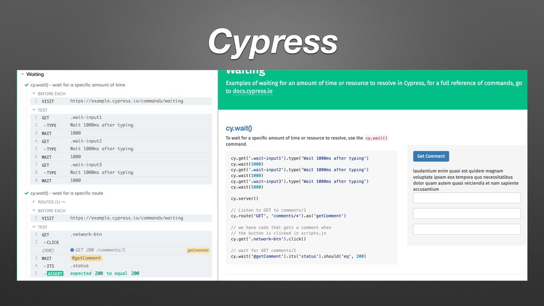Click the blue status dot before GET 200 /comments/1
This screenshot has width=544, height=306.
[x=72, y=250]
